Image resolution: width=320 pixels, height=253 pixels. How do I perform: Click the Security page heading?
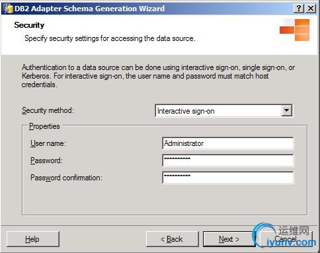coord(29,25)
